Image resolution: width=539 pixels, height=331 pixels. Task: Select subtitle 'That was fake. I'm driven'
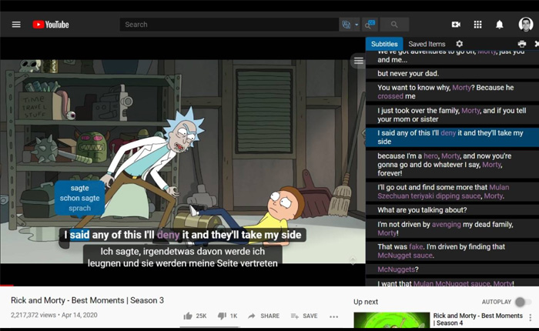(452, 251)
